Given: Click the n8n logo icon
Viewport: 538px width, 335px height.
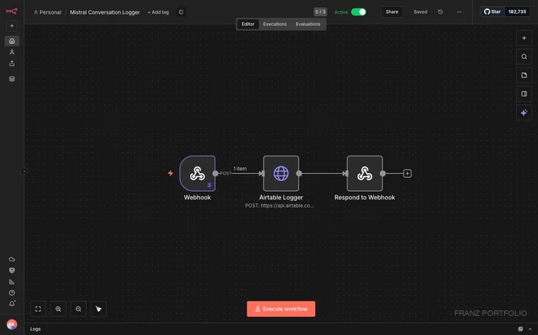Looking at the screenshot, I should pos(12,11).
